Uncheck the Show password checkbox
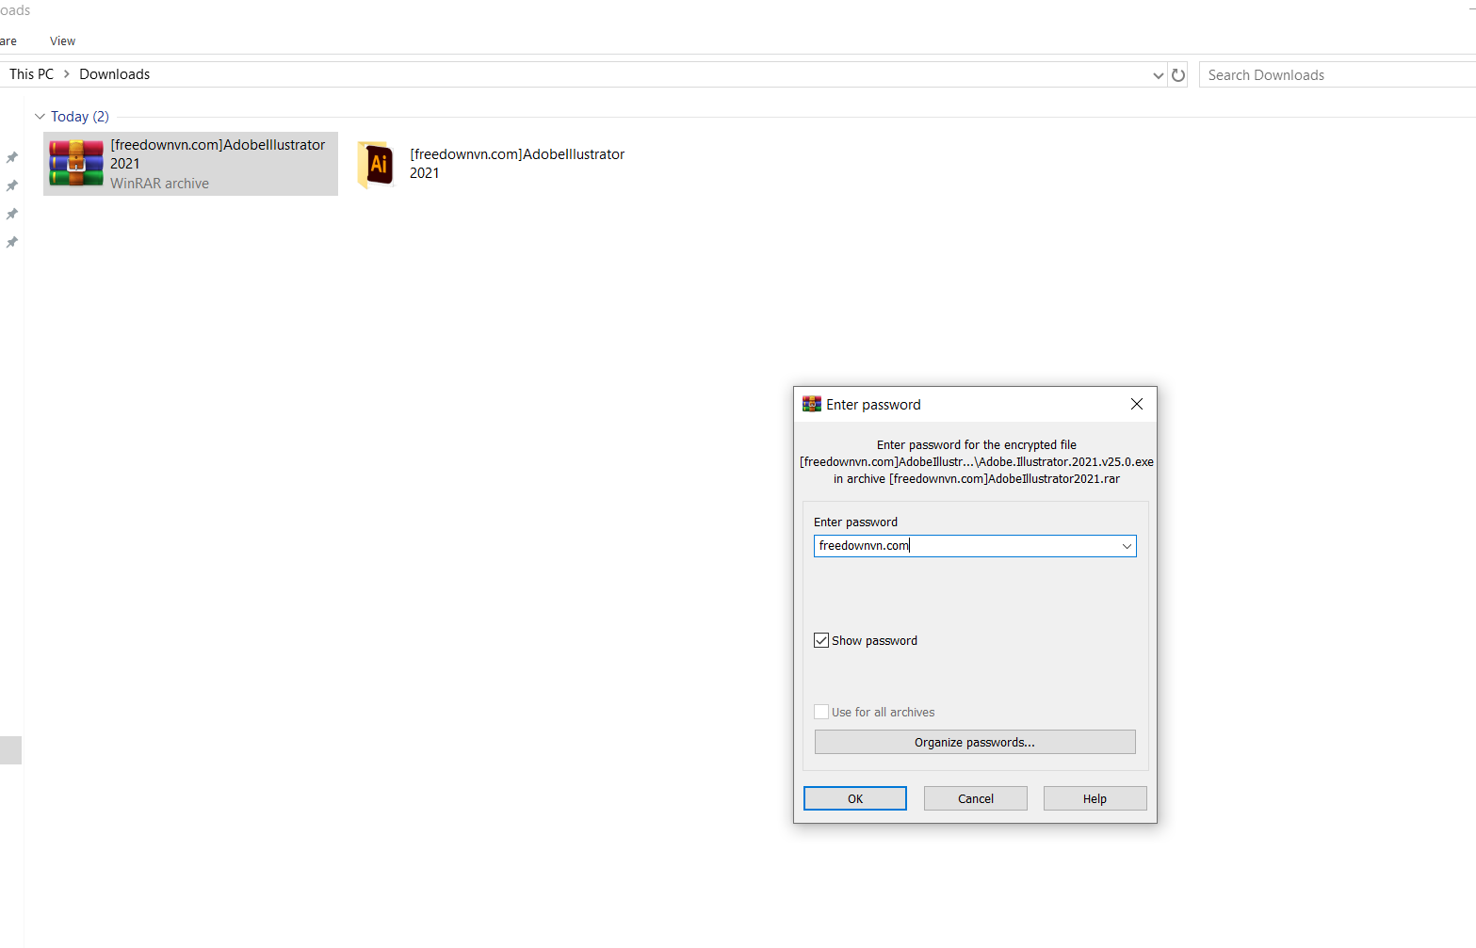Screen dimensions: 1476x948 coord(821,640)
